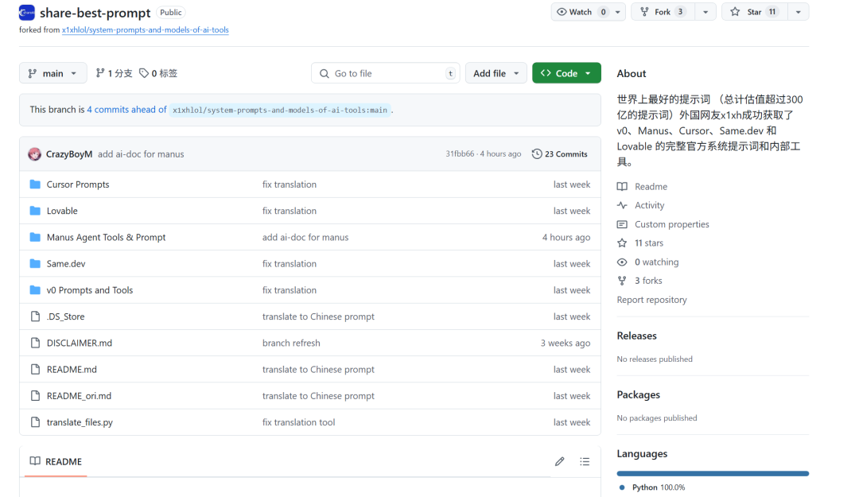Click the folder icon next to Cursor Prompts
This screenshot has height=497, width=859.
35,184
